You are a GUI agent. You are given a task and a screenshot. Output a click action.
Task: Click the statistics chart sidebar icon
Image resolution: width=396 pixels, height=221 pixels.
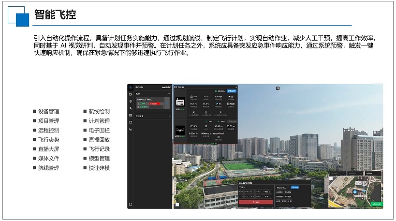(x=131, y=129)
